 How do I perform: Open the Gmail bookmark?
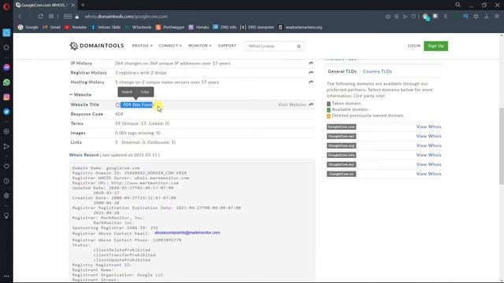[x=51, y=28]
